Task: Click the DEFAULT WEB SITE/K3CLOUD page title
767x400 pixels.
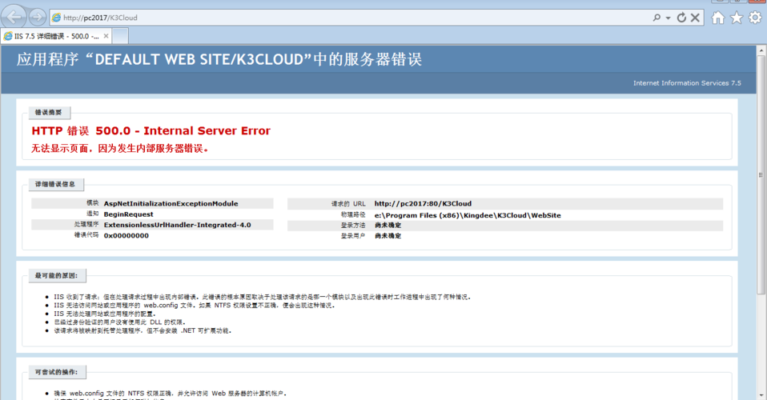Action: tap(219, 59)
